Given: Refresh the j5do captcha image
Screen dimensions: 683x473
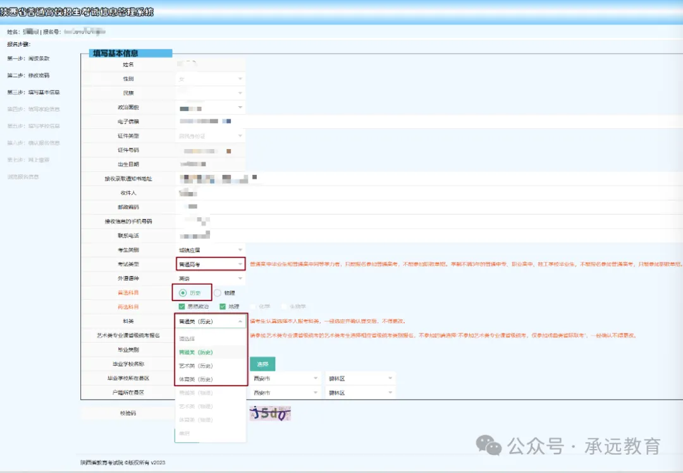Looking at the screenshot, I should click(270, 413).
